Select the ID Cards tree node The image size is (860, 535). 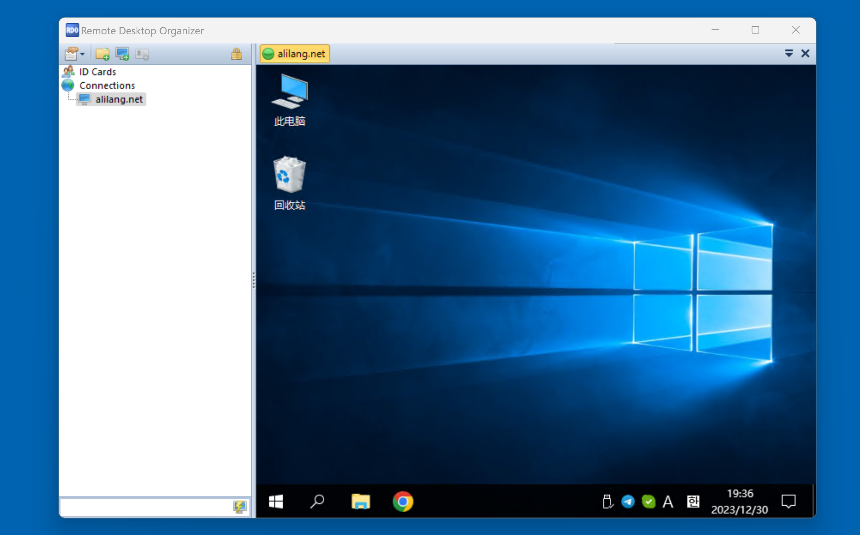click(97, 72)
